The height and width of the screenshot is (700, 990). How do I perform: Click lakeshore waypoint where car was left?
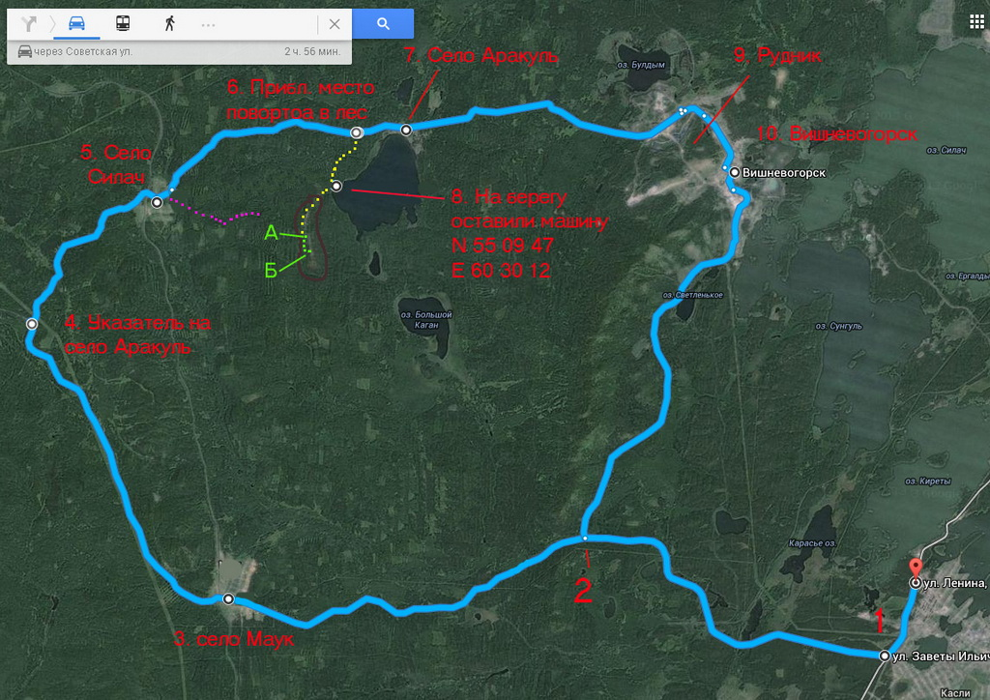coord(336,186)
